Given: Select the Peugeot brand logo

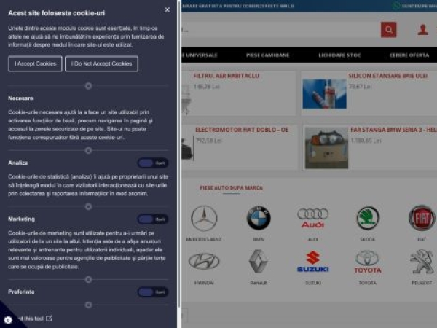Looking at the screenshot, I should pyautogui.click(x=422, y=262).
